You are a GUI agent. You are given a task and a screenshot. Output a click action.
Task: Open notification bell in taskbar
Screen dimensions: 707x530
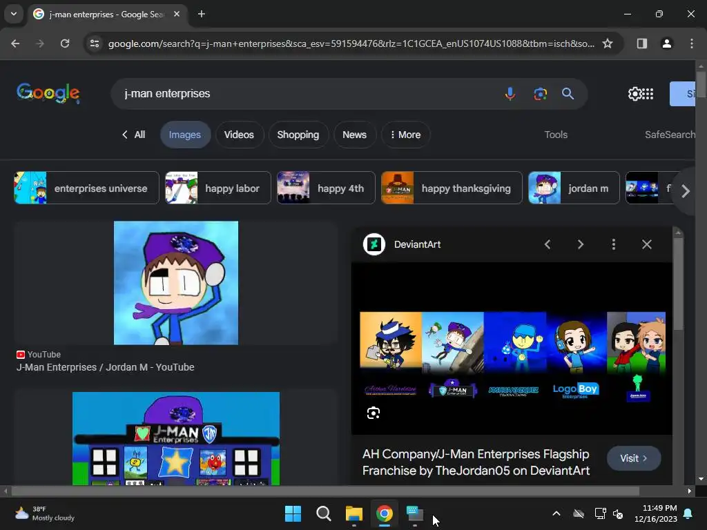pos(688,513)
